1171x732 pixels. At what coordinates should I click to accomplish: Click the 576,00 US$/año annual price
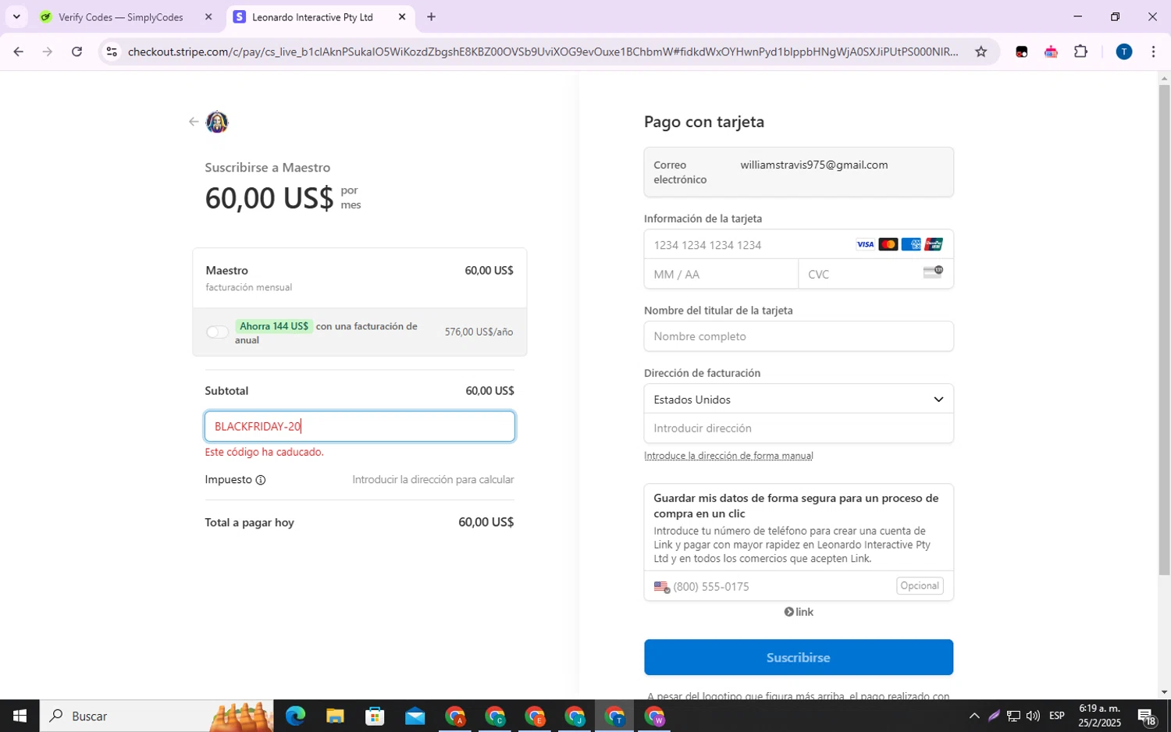[x=479, y=332]
